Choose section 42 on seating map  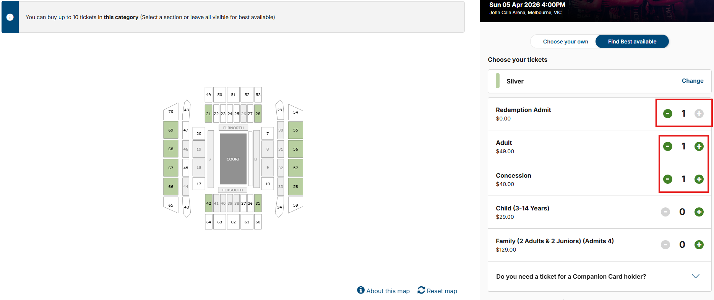pyautogui.click(x=208, y=203)
